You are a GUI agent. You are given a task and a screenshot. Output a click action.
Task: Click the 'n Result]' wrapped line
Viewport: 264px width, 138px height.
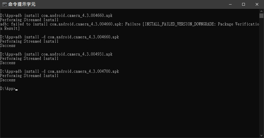point(10,28)
